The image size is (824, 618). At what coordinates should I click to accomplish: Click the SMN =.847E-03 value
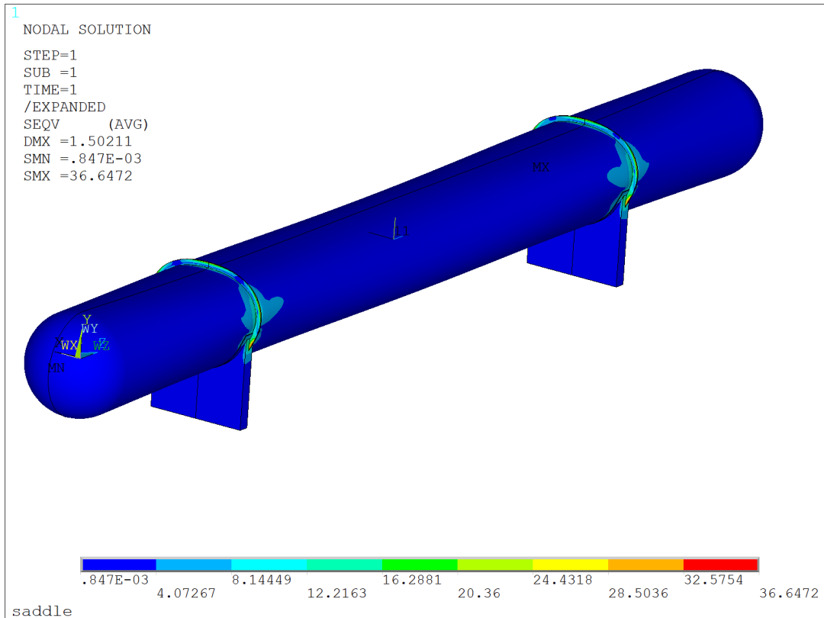pyautogui.click(x=82, y=159)
